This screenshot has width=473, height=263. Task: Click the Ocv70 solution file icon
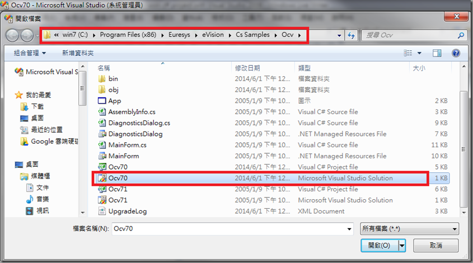point(102,178)
